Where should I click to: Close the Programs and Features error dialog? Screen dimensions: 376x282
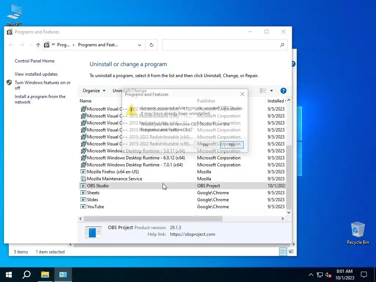242,94
